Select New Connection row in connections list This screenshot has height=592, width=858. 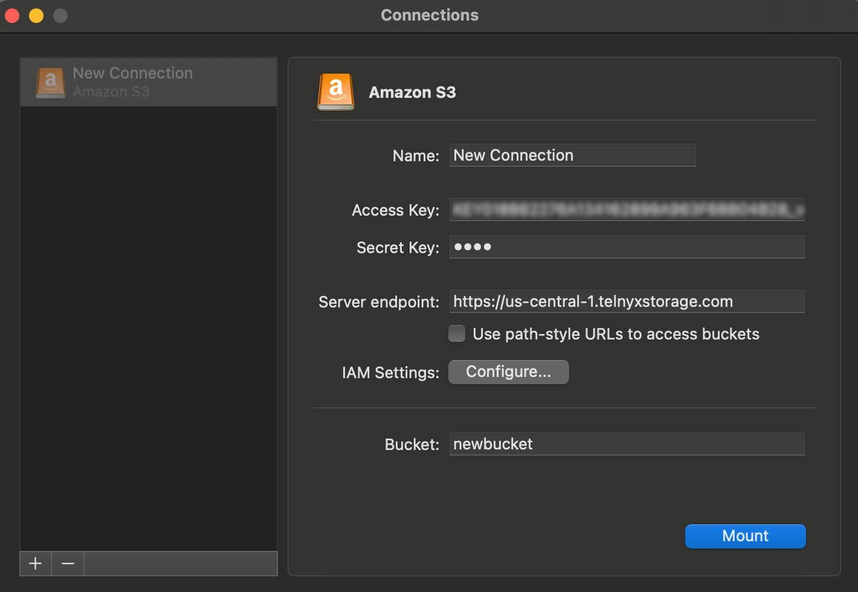pyautogui.click(x=149, y=82)
